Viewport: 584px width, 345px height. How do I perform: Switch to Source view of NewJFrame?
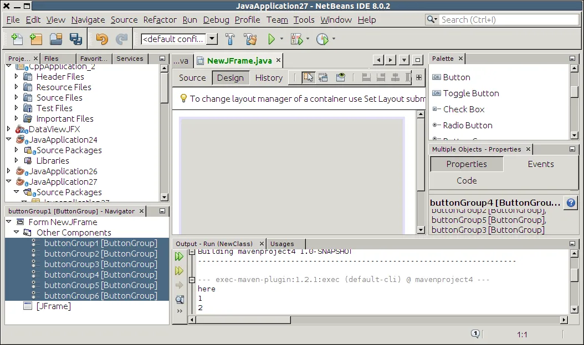[192, 78]
